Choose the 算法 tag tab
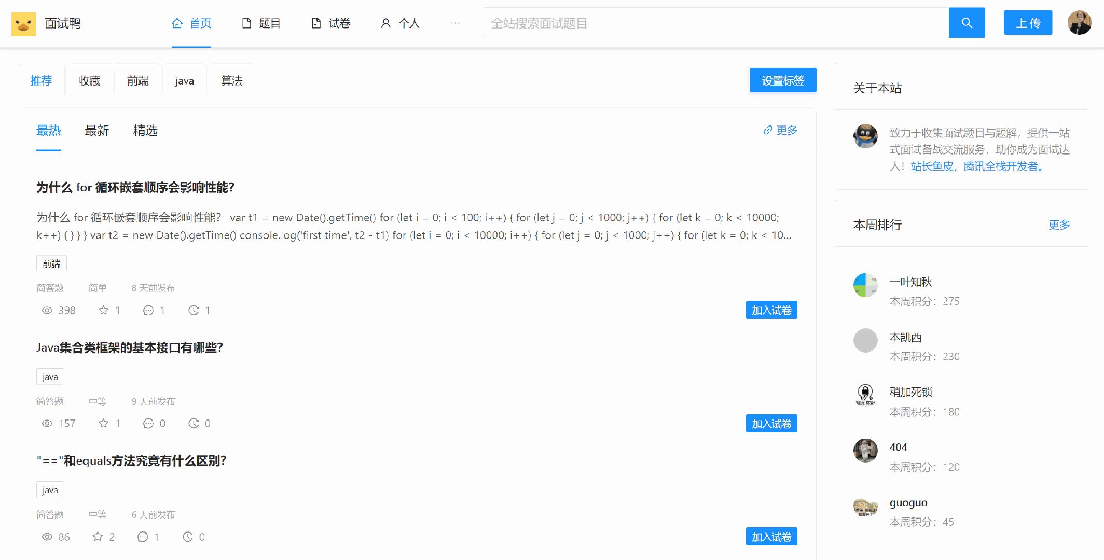This screenshot has width=1104, height=560. pos(231,81)
